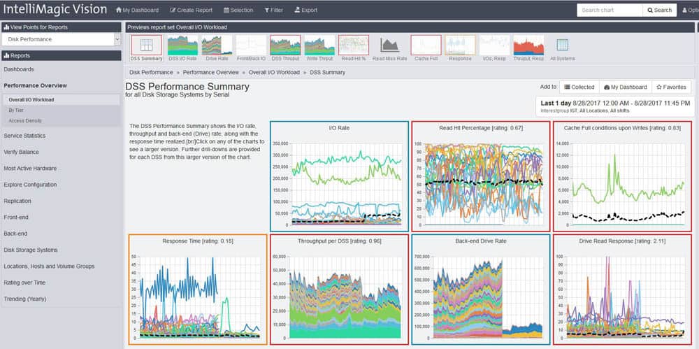Expand Verify Balance reports
This screenshot has height=349, width=699.
click(21, 152)
